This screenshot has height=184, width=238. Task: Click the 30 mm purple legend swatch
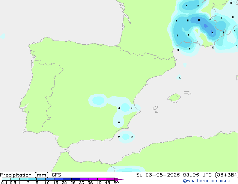coord(84,179)
